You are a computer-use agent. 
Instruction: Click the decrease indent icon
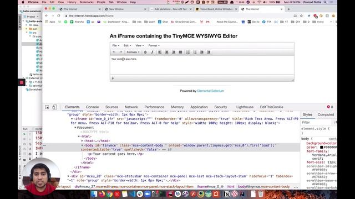pos(202,52)
